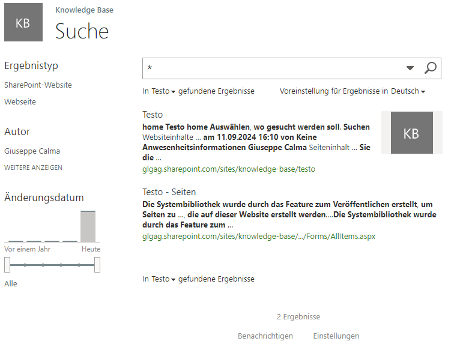The image size is (463, 353).
Task: Show more authors via WEITERE ANZEIGEN
Action: point(34,167)
